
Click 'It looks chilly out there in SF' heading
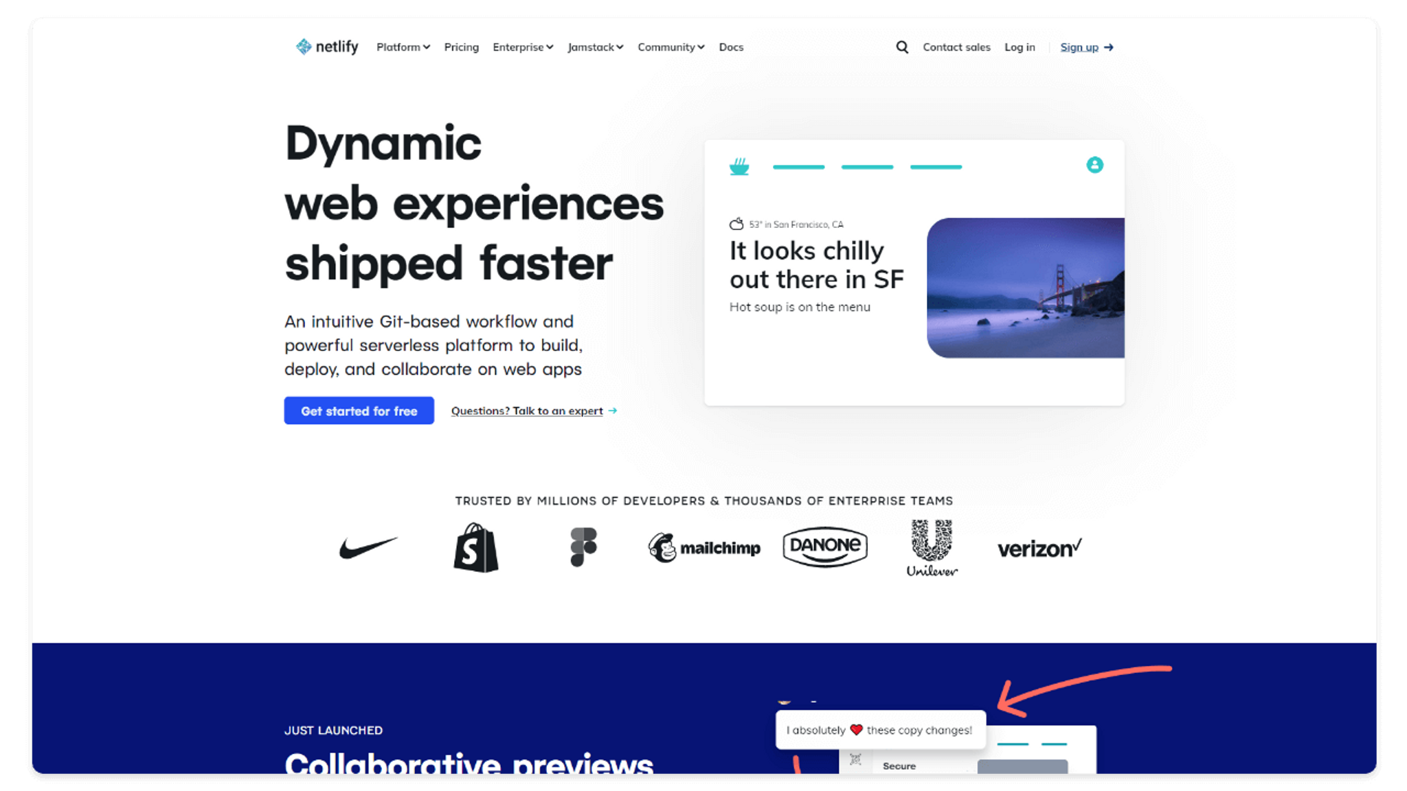[817, 265]
